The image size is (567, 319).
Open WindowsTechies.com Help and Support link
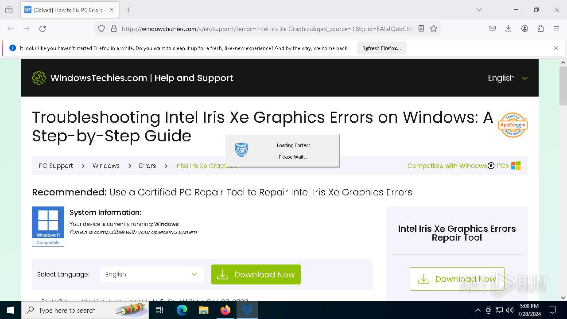142,78
